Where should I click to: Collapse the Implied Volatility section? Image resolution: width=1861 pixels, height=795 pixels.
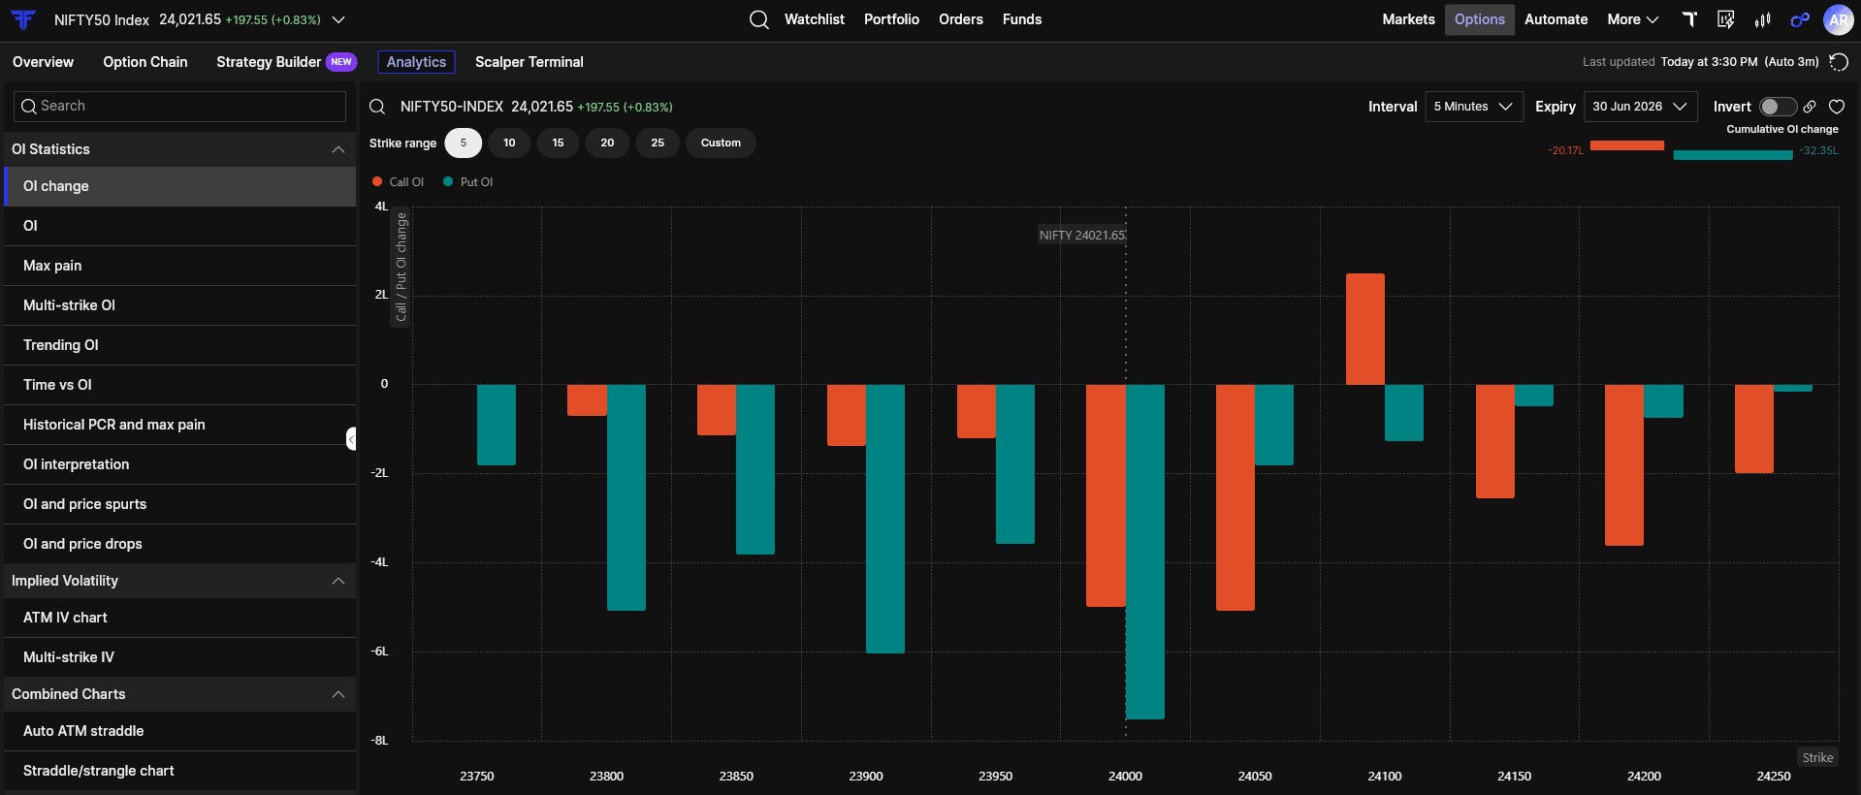tap(338, 581)
